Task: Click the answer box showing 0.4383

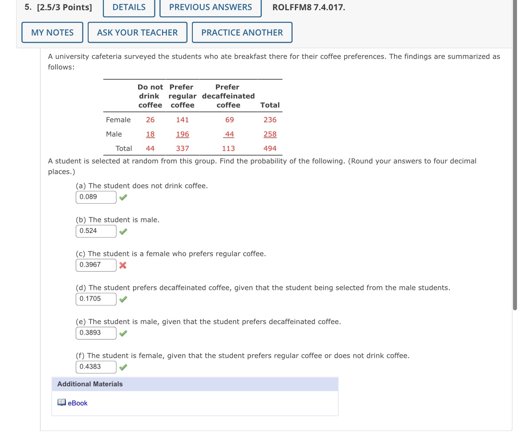Action: pyautogui.click(x=96, y=367)
